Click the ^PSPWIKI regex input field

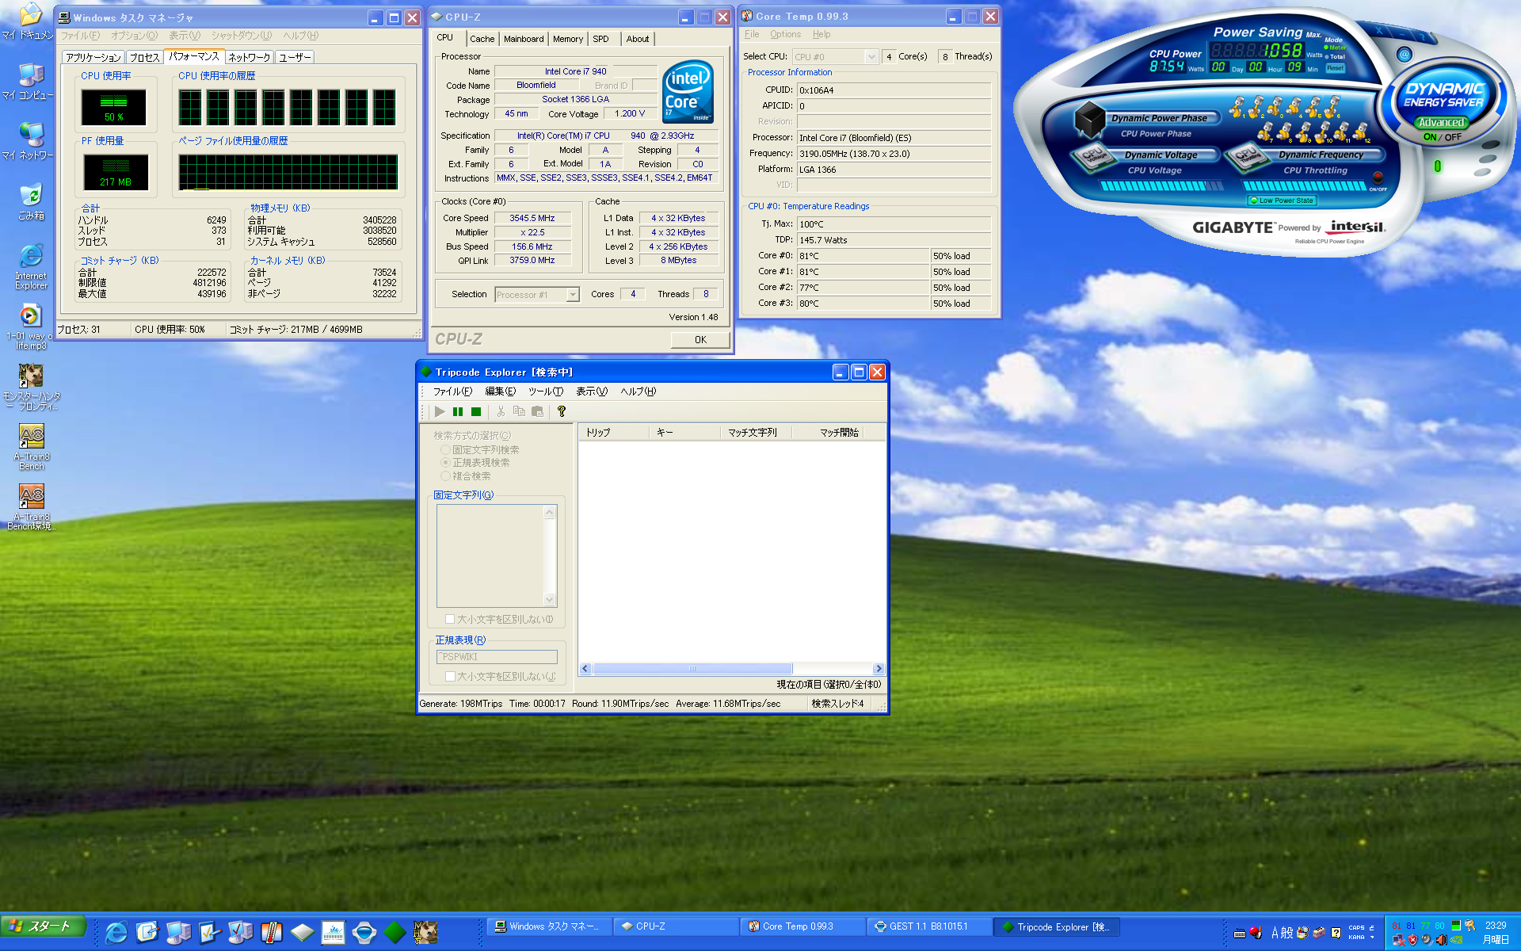pos(497,657)
